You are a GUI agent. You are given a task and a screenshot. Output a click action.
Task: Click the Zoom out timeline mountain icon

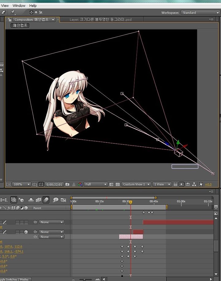click(x=73, y=279)
